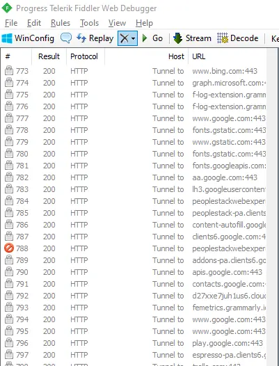Select the espresso-pa.clients6 URL entry
Viewport: 279px width, 366px height.
tap(229, 355)
